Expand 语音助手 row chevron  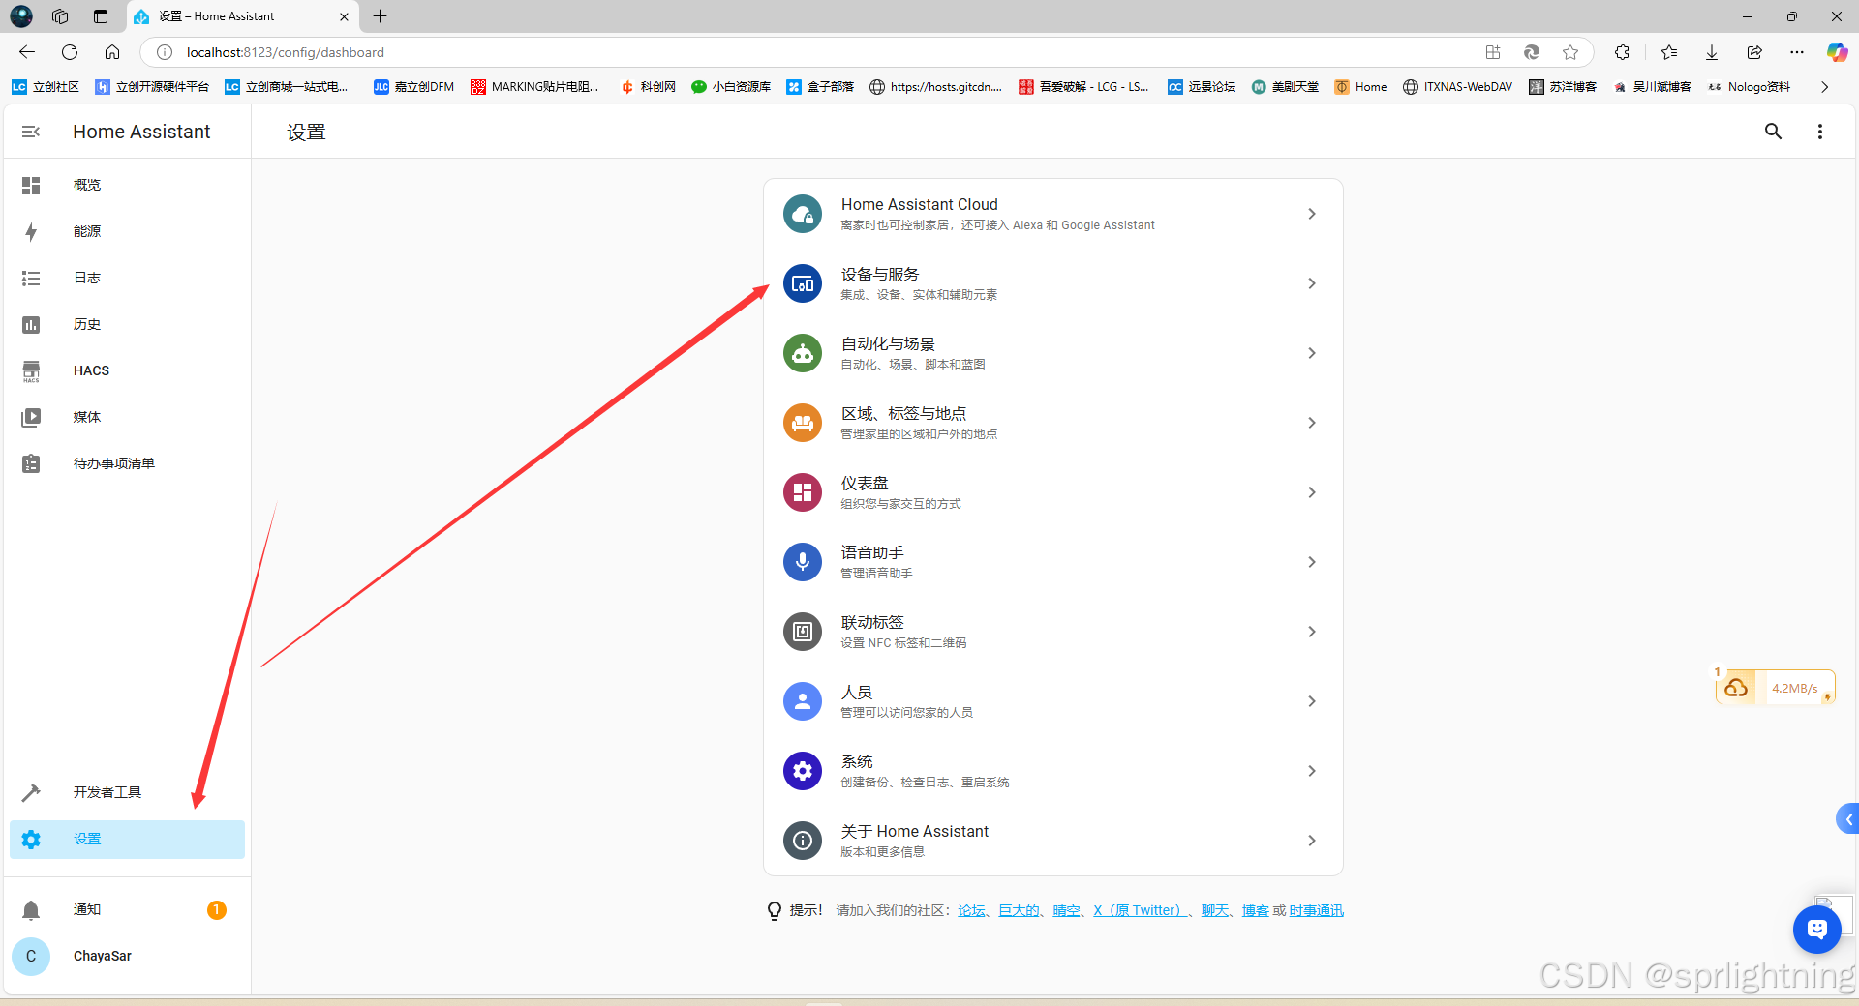[x=1312, y=562]
